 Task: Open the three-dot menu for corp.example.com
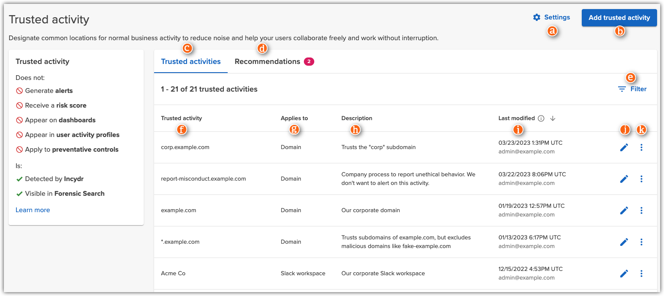[641, 147]
